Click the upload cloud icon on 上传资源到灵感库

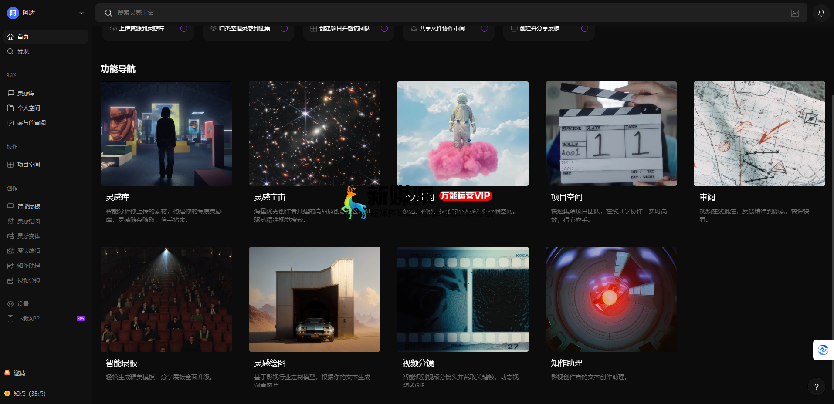pyautogui.click(x=113, y=29)
